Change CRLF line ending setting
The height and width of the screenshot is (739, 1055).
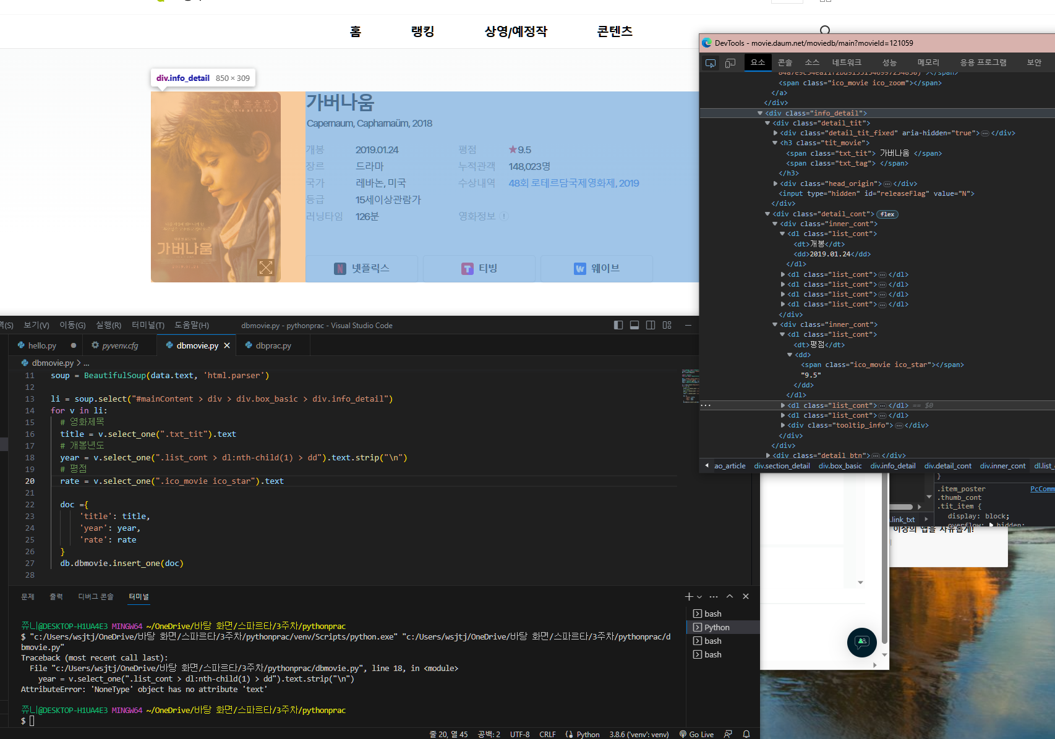547,734
